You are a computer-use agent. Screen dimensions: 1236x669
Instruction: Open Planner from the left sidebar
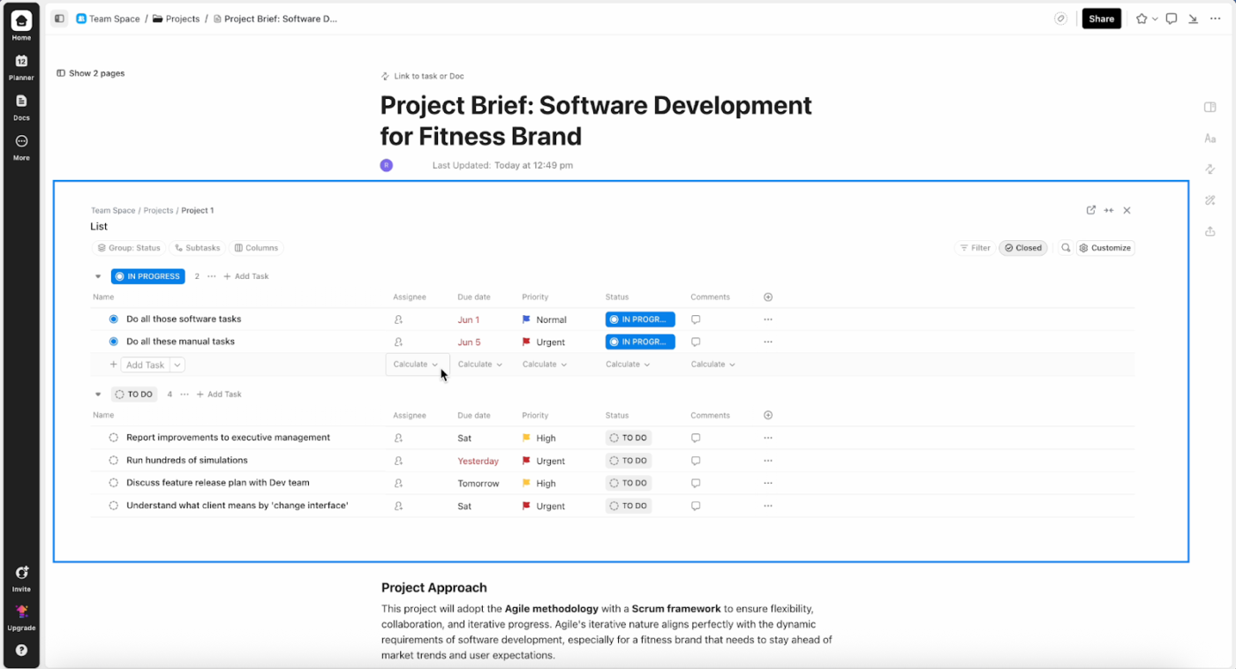pos(20,62)
